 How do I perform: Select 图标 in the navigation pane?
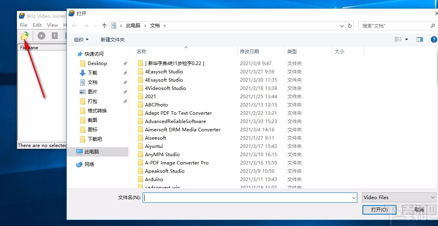93,130
